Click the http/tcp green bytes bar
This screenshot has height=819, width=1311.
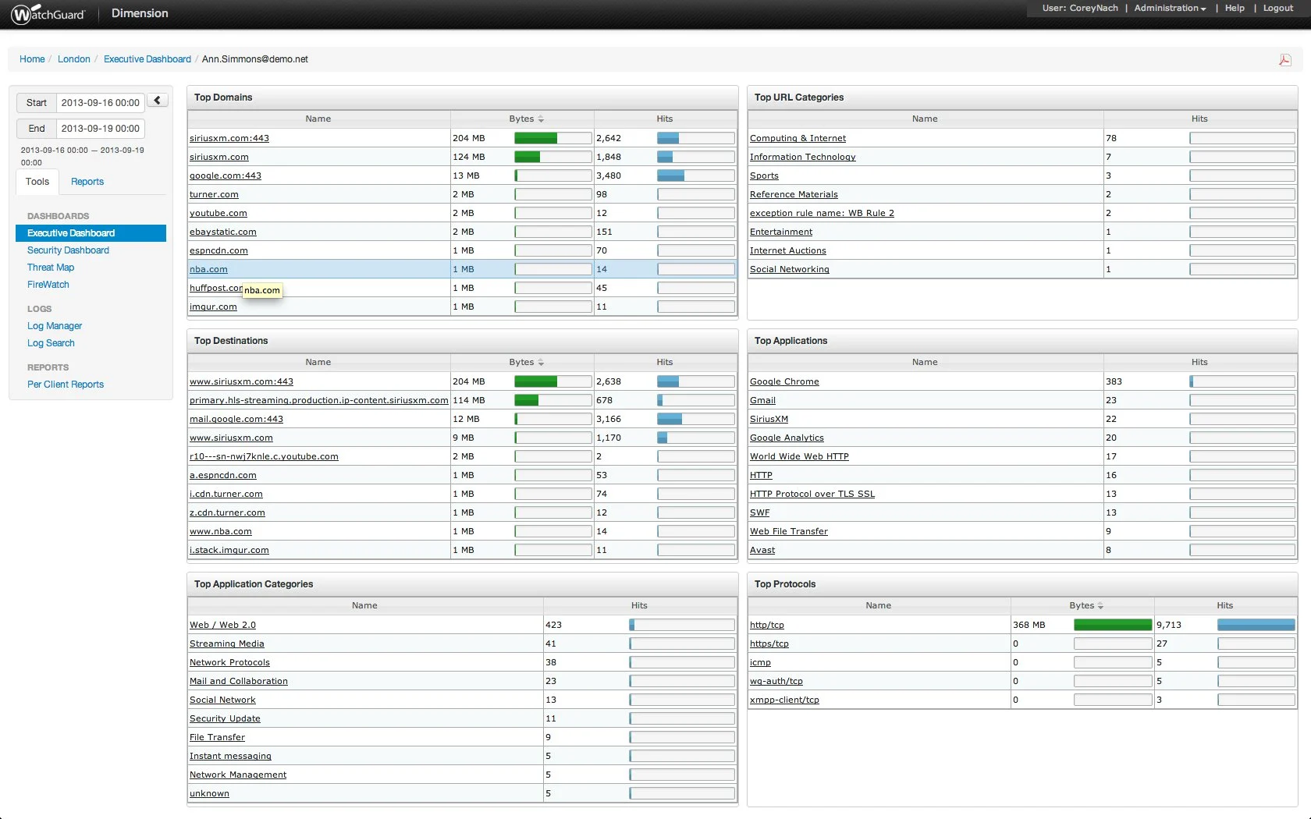point(1113,625)
